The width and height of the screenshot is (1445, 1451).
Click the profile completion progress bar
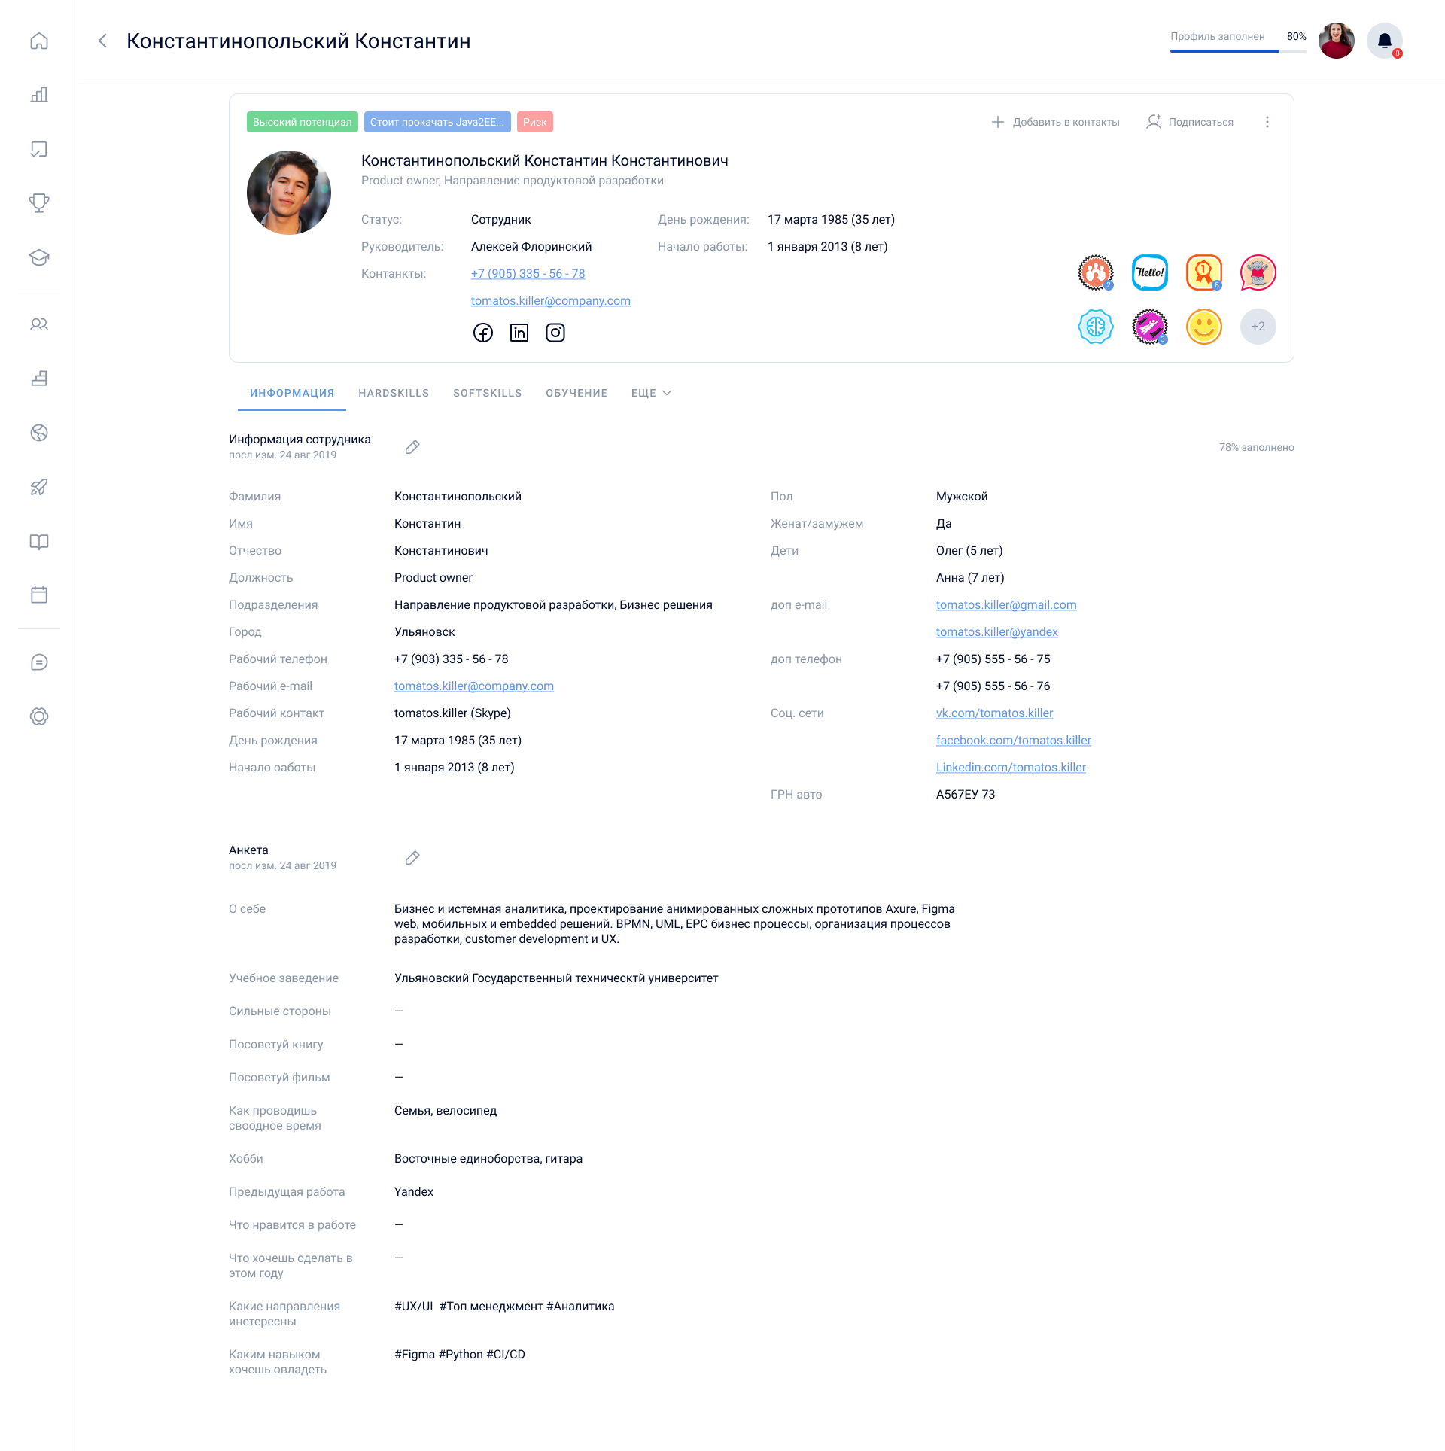[1237, 50]
